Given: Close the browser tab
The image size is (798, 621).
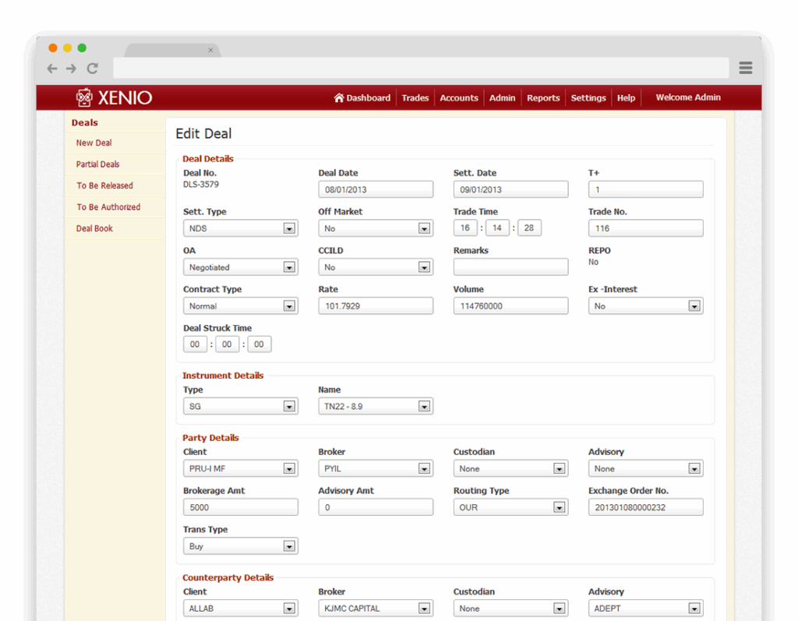Looking at the screenshot, I should click(210, 50).
